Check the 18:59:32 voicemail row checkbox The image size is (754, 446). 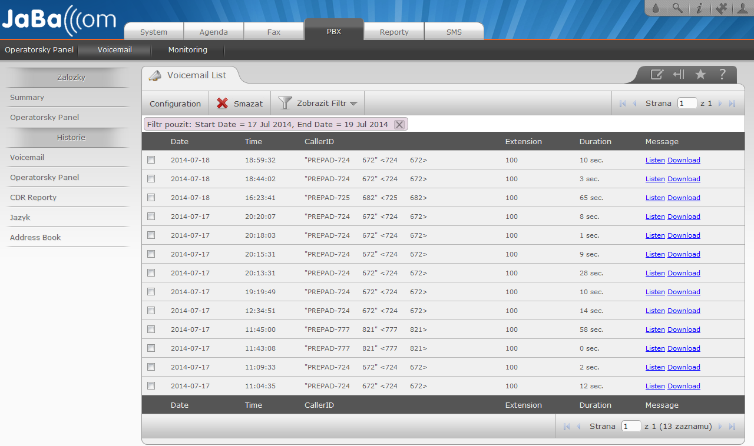tap(151, 160)
